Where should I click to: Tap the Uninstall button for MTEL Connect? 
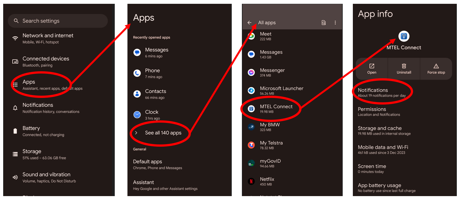pyautogui.click(x=404, y=69)
